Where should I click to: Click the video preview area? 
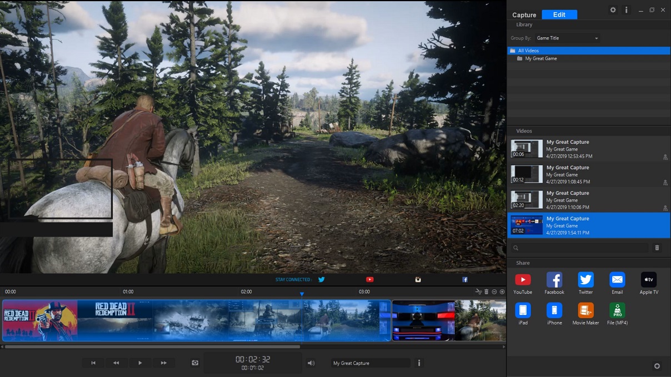tap(253, 137)
